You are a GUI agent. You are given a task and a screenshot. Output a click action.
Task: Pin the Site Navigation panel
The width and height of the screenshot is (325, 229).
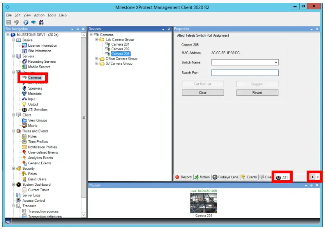coord(78,29)
